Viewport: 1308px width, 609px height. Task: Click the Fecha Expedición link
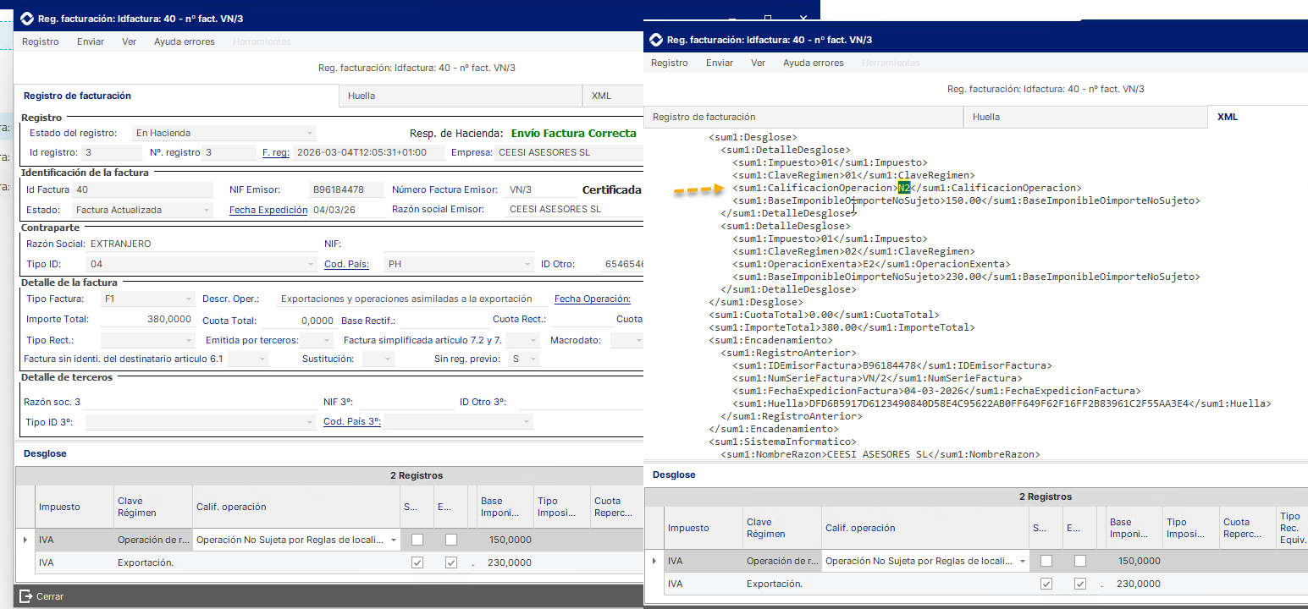[x=268, y=210]
